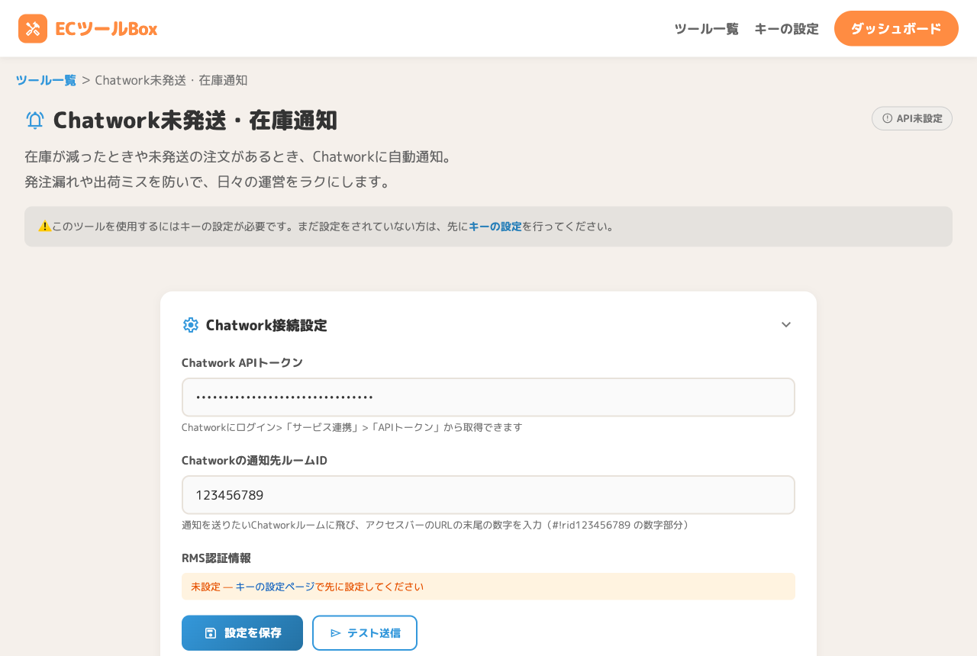The height and width of the screenshot is (656, 977).
Task: Save settings with 設定を保存
Action: [242, 633]
